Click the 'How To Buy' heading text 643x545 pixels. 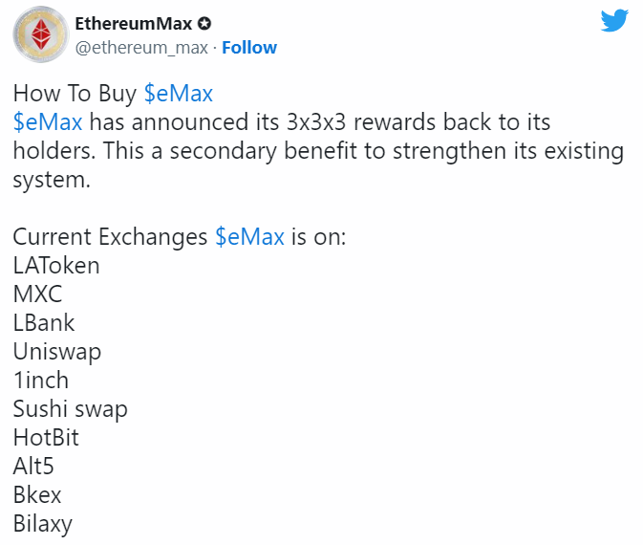[x=75, y=94]
